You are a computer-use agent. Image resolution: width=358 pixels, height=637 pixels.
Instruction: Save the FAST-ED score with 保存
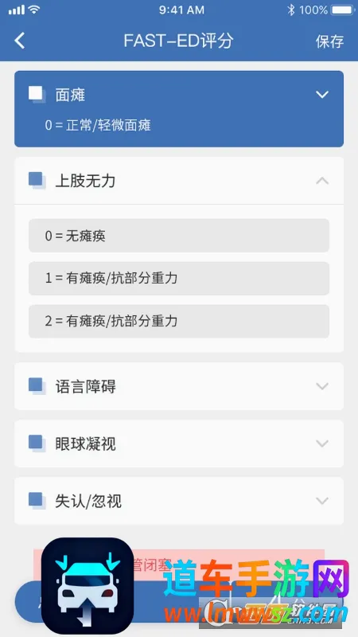pos(329,41)
